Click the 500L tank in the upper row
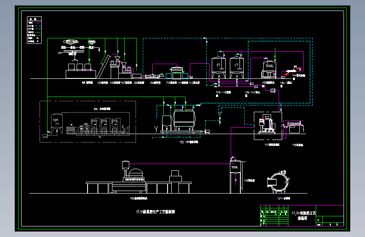 269,69
